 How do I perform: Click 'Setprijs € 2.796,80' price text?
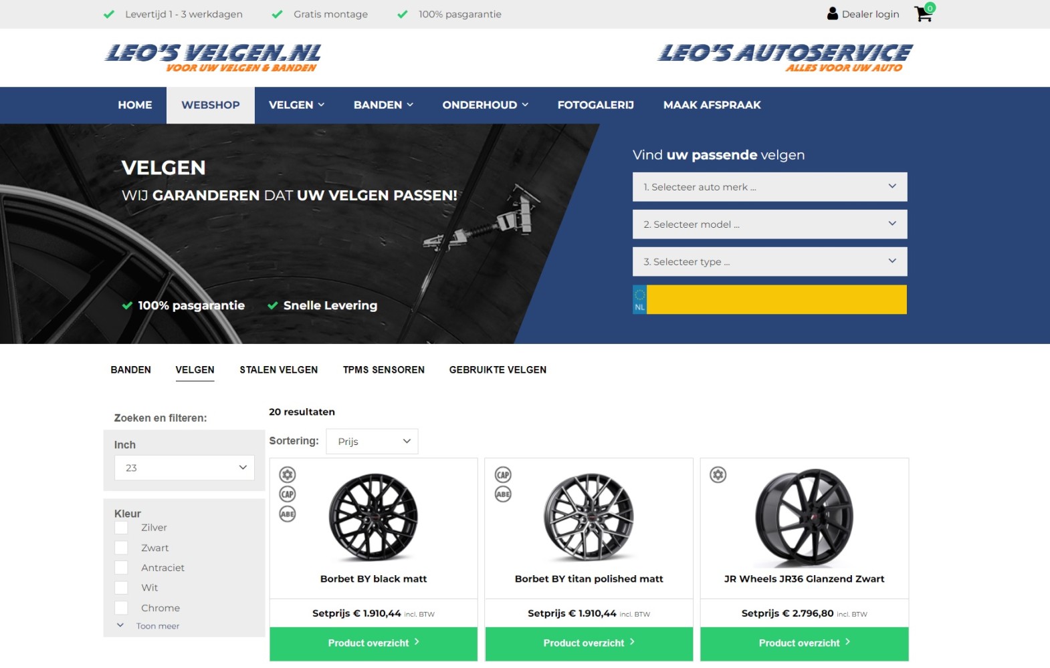coord(788,613)
